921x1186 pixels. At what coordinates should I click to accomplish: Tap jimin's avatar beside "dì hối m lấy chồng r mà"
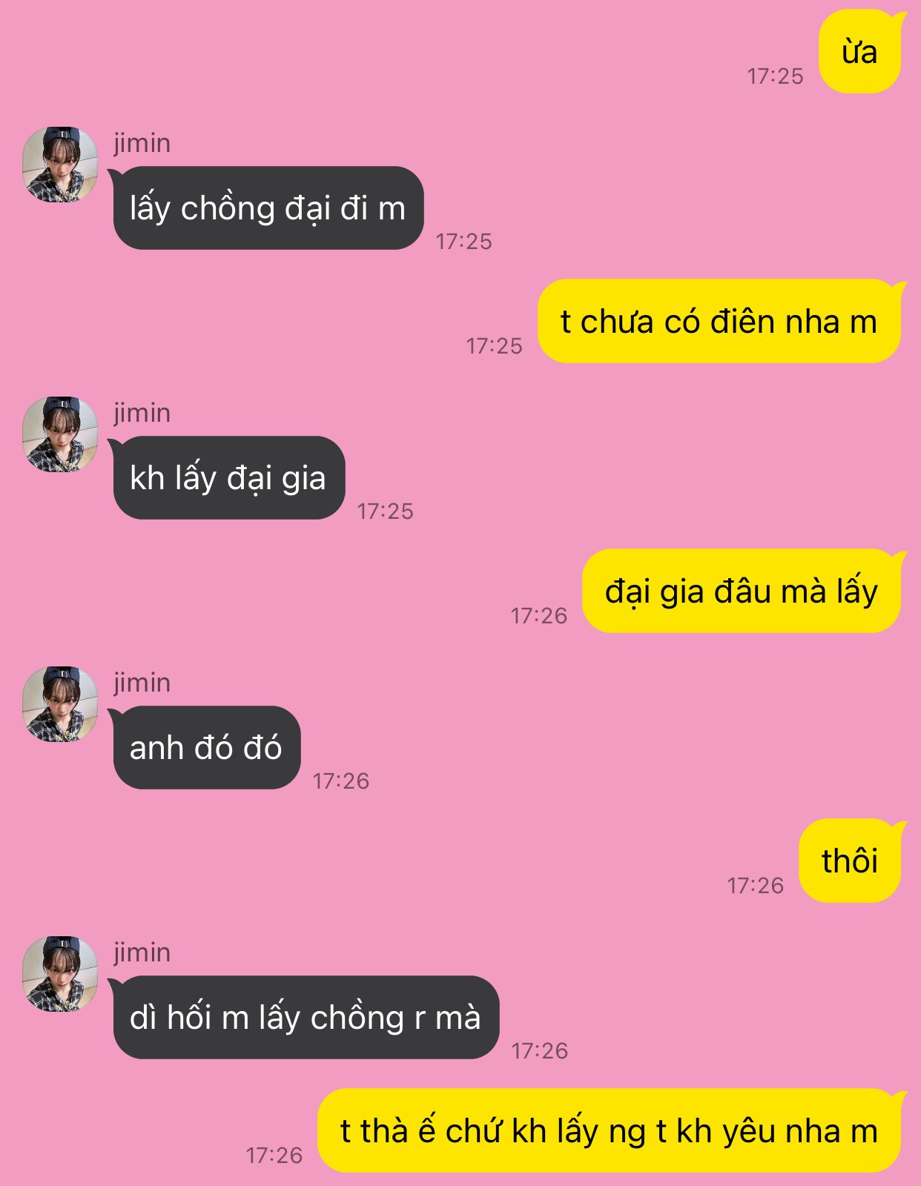pos(60,974)
